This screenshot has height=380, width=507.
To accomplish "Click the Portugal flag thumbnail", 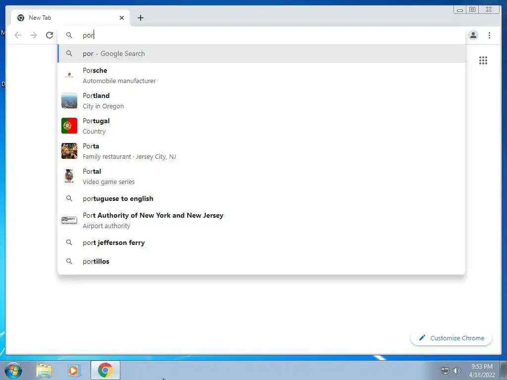I will 69,126.
